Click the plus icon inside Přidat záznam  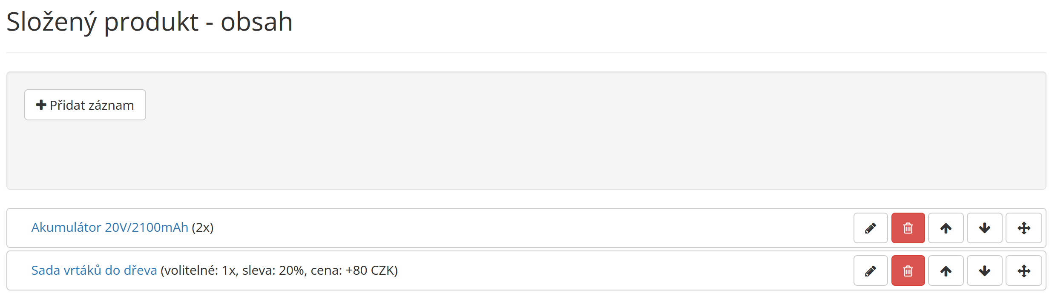coord(41,105)
